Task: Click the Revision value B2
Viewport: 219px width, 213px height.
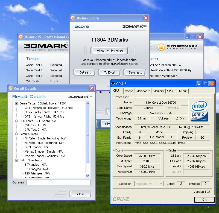Action: click(203, 138)
